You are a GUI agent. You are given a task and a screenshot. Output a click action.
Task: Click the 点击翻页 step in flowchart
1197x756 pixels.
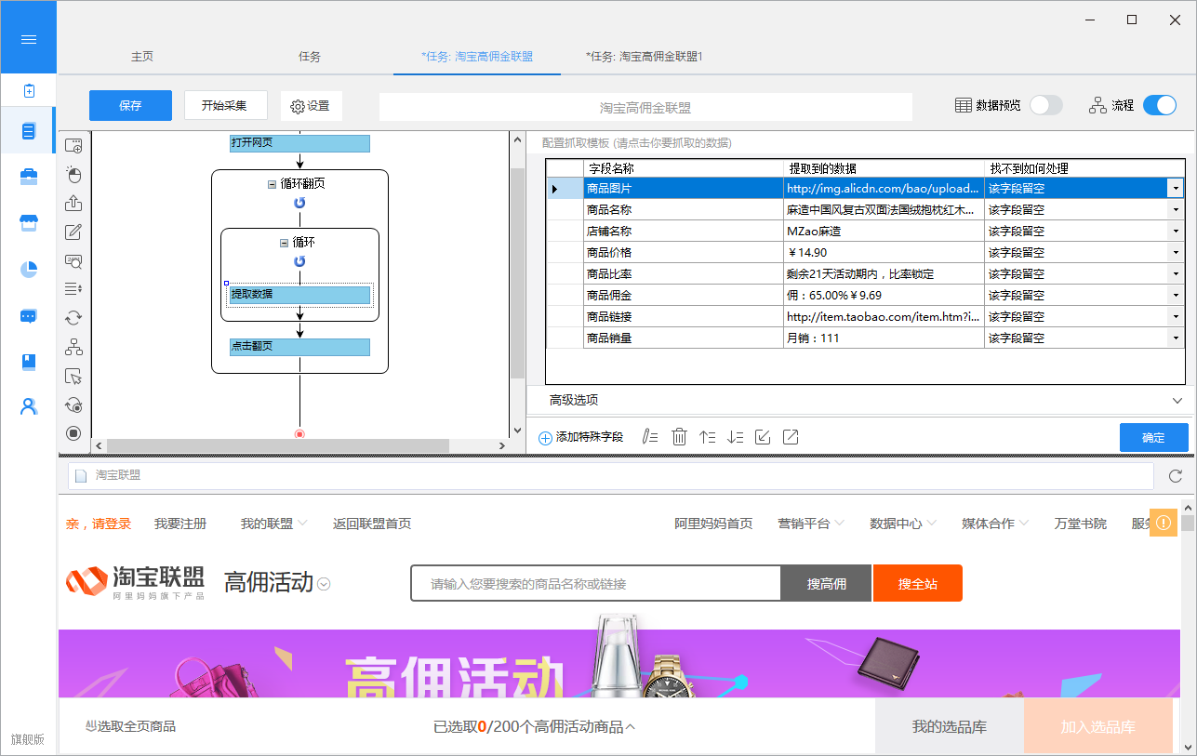click(300, 347)
